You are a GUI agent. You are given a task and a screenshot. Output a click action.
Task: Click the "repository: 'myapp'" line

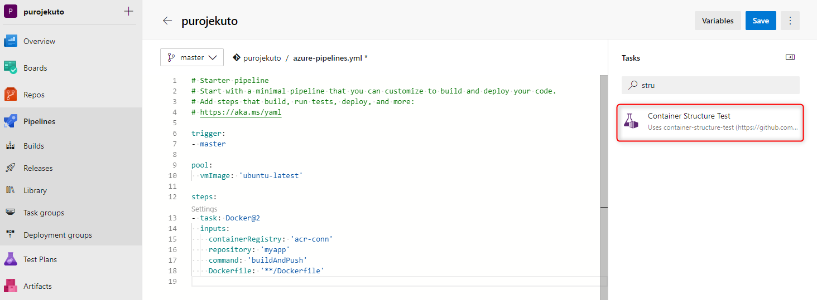[249, 249]
